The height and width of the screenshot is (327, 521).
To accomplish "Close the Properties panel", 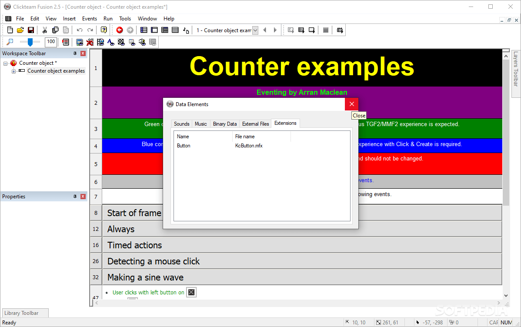I will coord(83,197).
